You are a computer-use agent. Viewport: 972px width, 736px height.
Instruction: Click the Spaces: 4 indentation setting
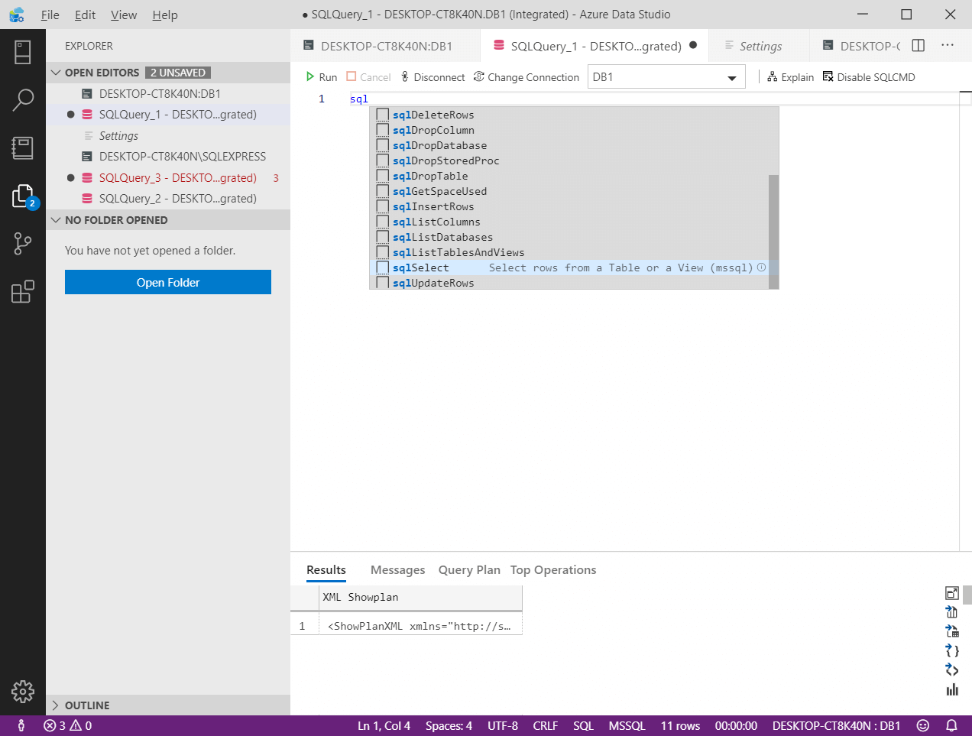coord(449,725)
